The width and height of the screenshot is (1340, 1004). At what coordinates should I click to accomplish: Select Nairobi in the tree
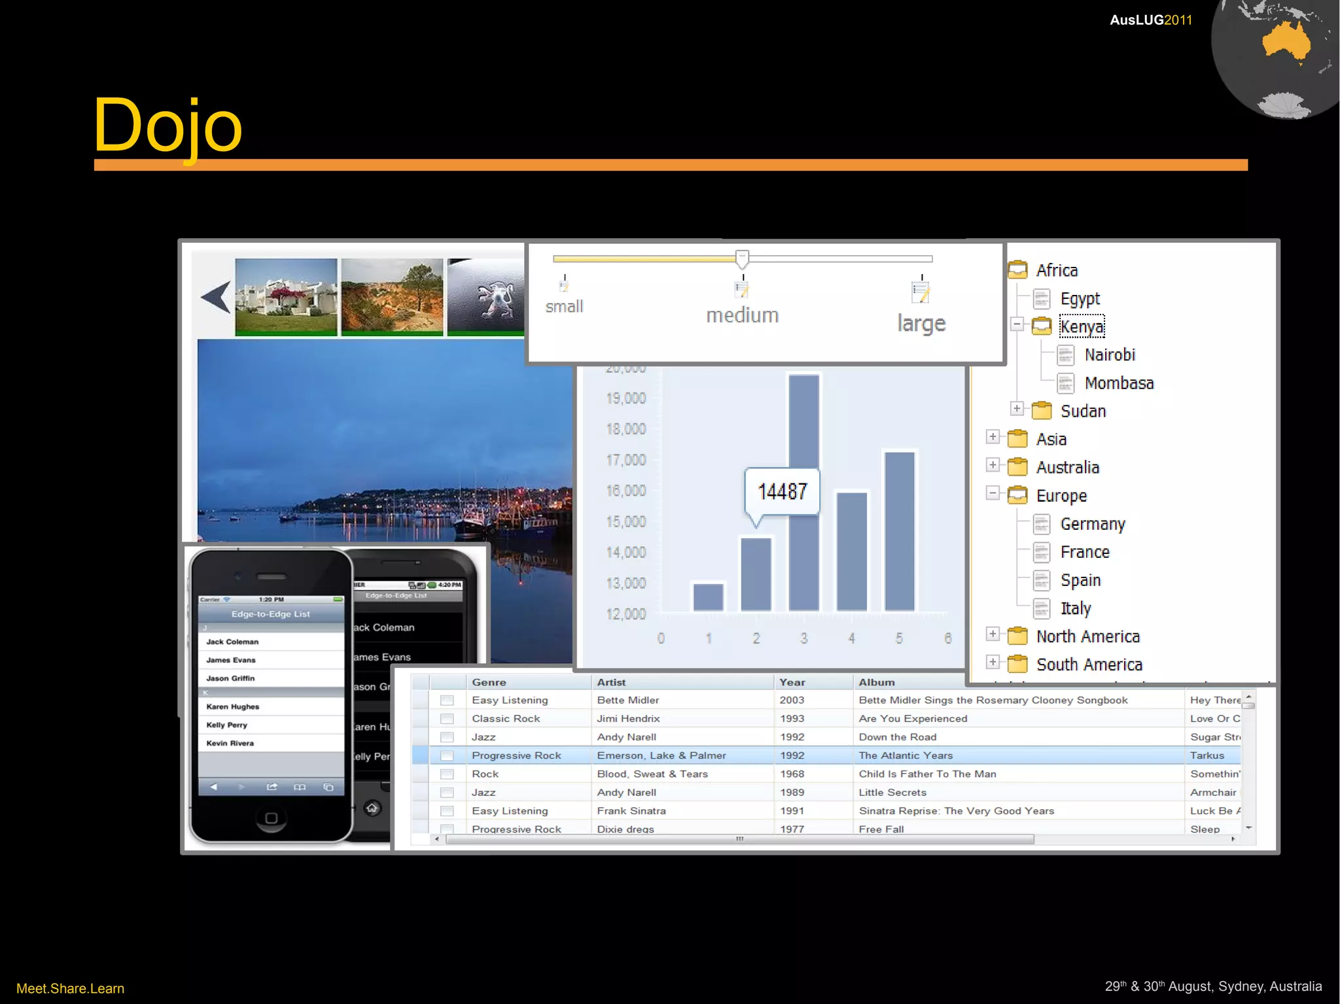(1110, 355)
